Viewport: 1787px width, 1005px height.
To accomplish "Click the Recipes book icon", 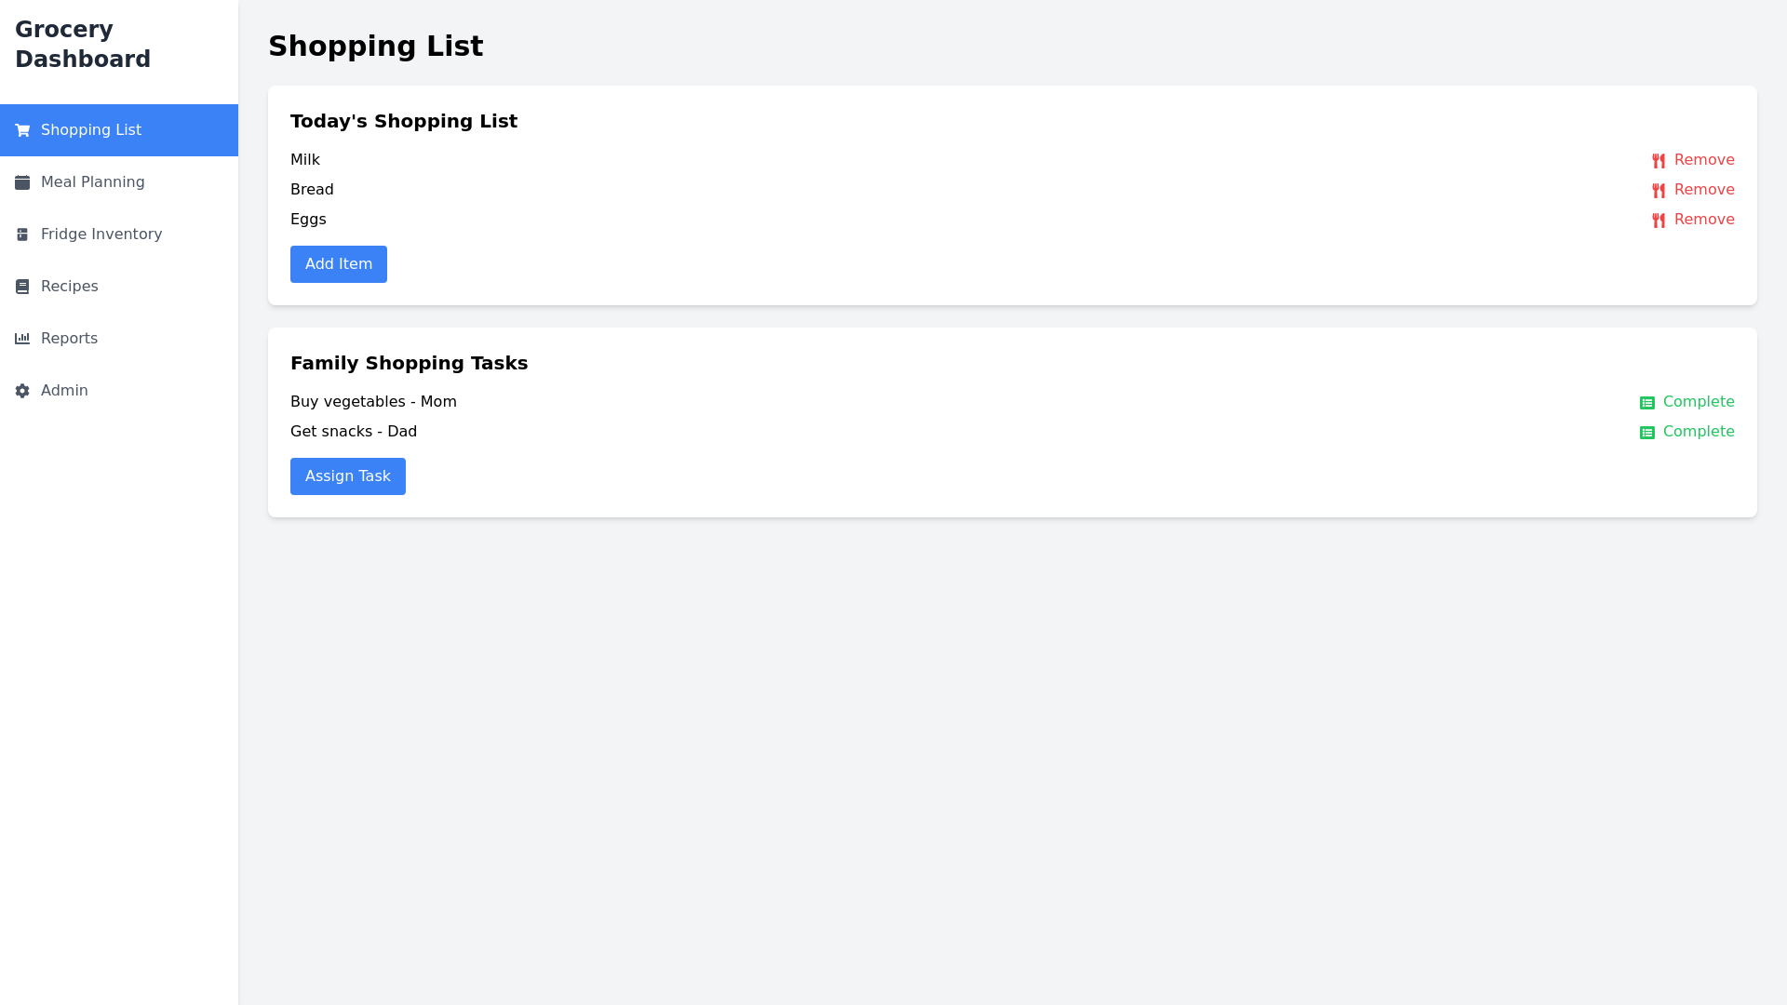I will 22,287.
